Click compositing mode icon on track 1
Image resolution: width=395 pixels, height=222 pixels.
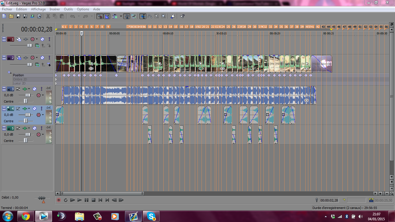pos(37,45)
